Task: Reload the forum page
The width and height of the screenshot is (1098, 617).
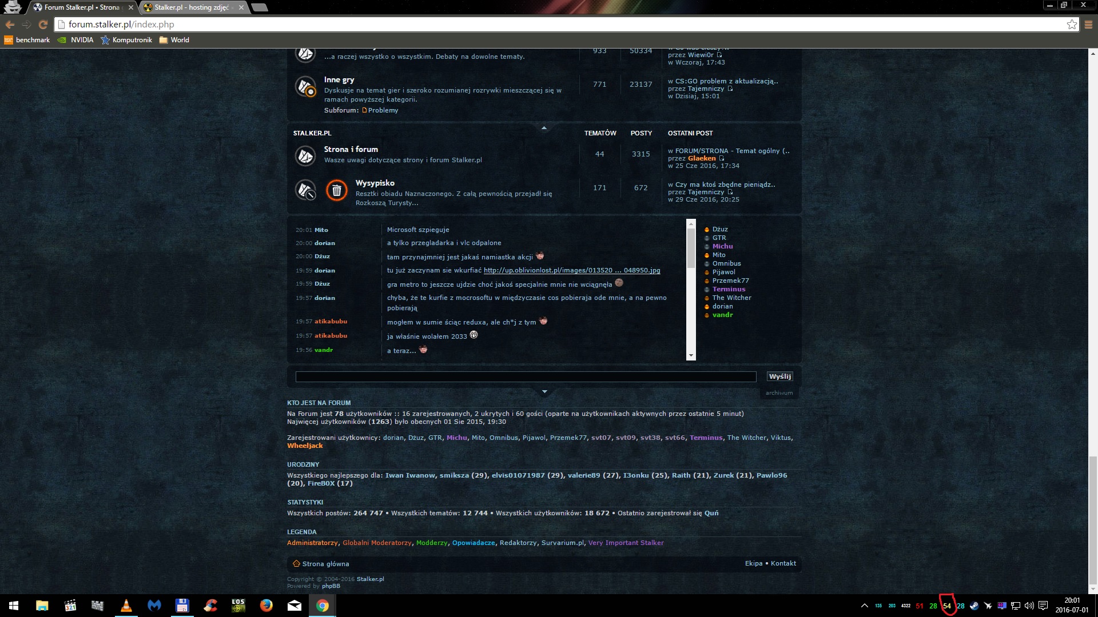Action: pos(43,25)
